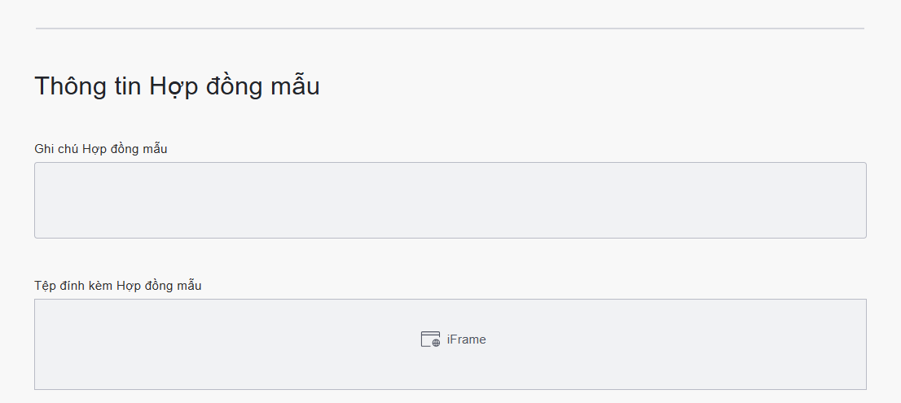The width and height of the screenshot is (901, 403).
Task: Select the Thông tin Hợp đồng mẫu heading
Action: click(x=177, y=85)
